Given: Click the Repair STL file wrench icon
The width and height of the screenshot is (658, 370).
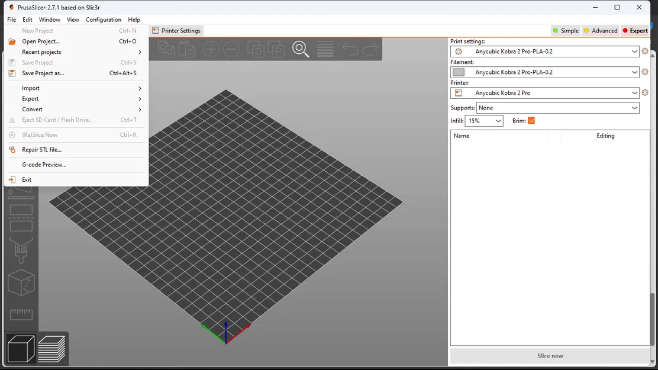Looking at the screenshot, I should tap(12, 150).
